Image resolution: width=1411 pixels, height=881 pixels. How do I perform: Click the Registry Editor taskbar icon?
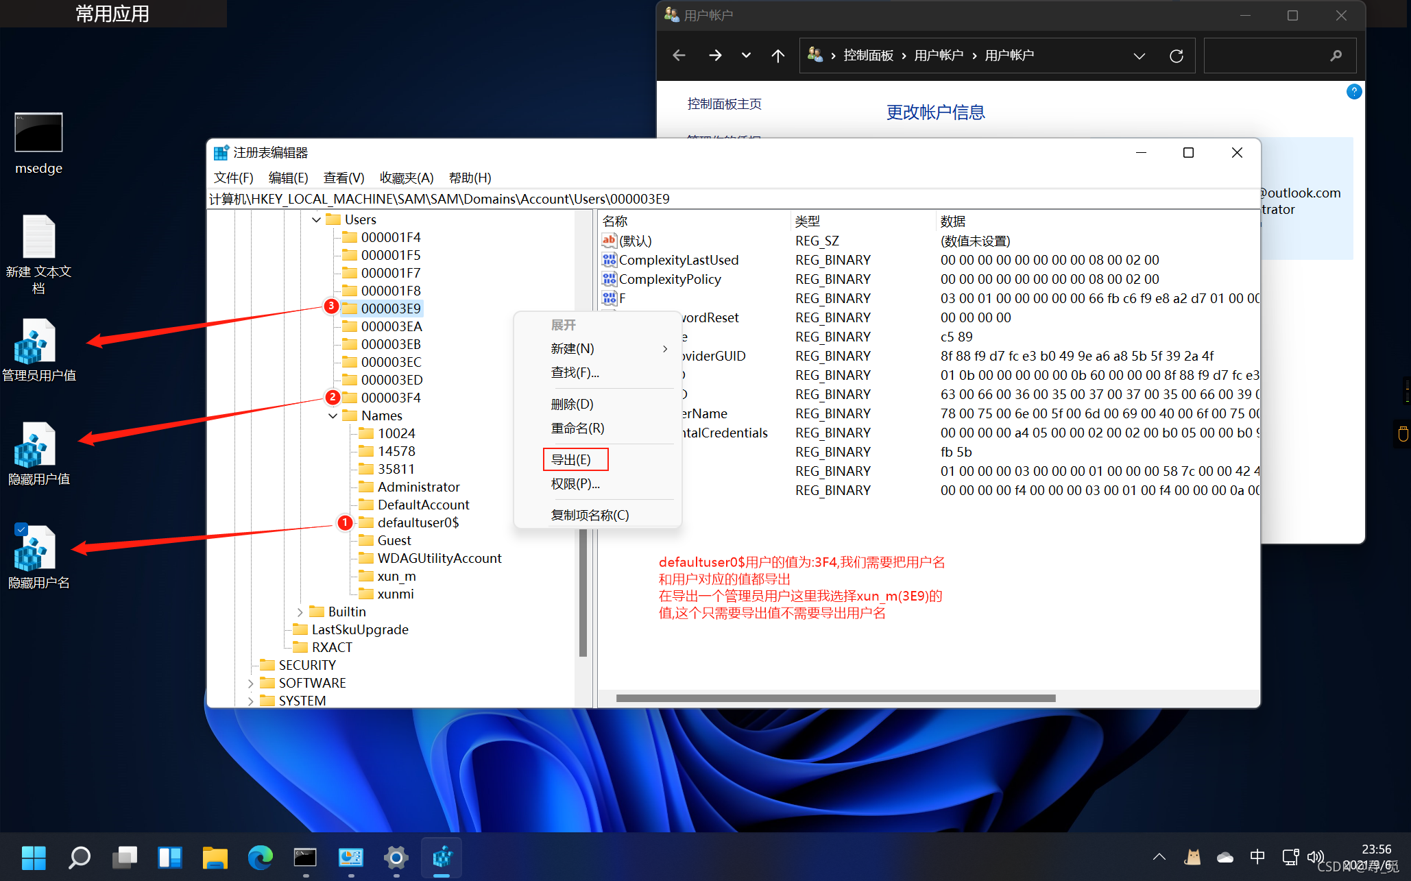pyautogui.click(x=442, y=857)
